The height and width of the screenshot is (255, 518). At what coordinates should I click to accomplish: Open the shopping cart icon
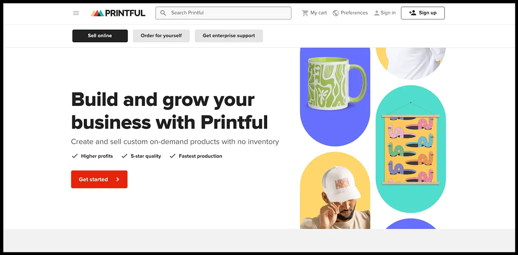point(305,13)
